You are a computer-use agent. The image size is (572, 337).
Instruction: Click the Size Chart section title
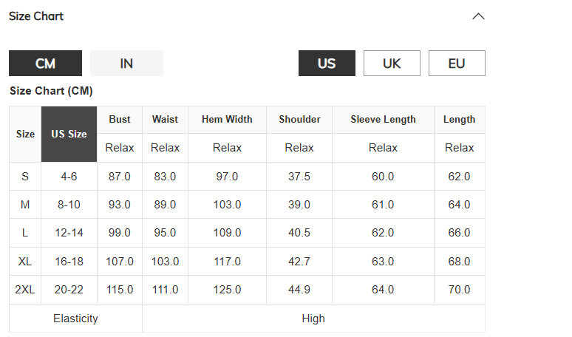(36, 16)
